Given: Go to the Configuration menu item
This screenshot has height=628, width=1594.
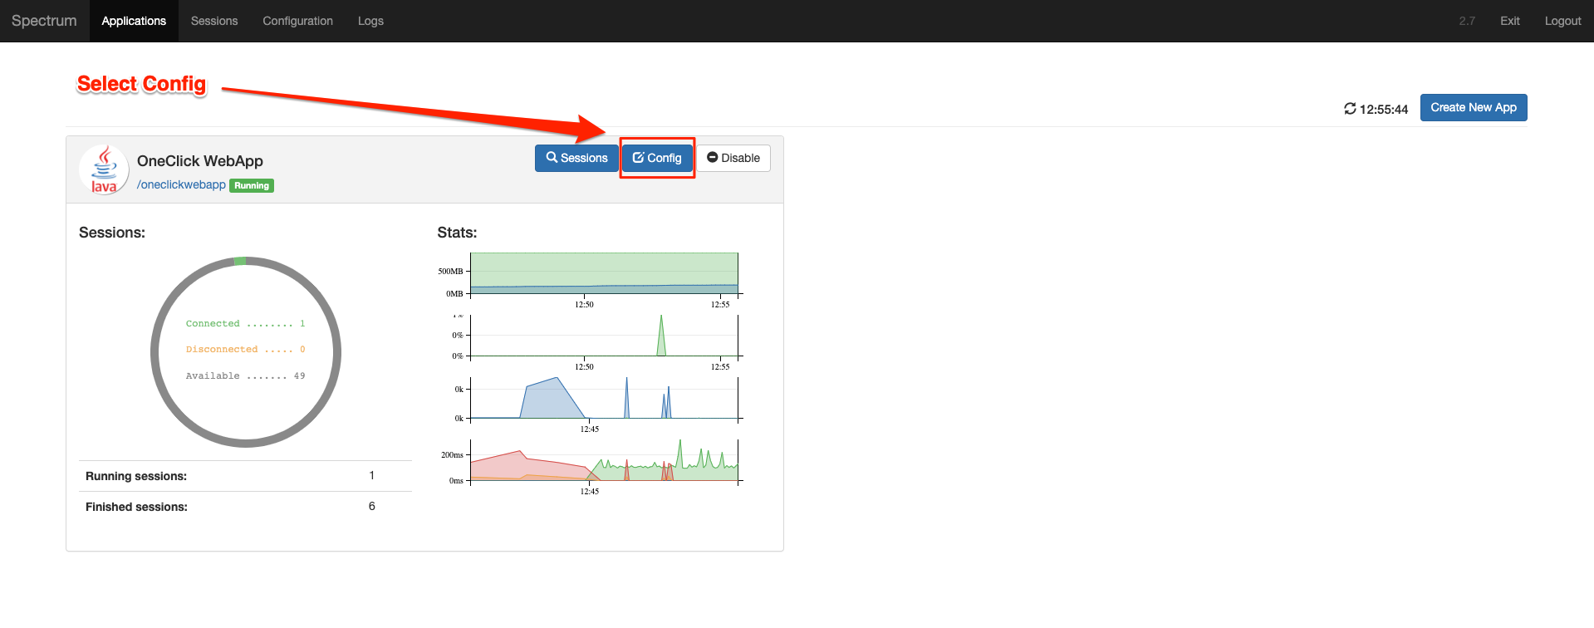Looking at the screenshot, I should (x=297, y=21).
